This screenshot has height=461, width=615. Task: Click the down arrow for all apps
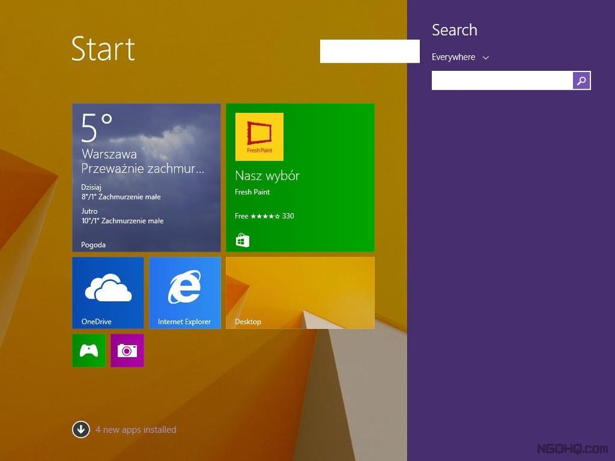[80, 430]
